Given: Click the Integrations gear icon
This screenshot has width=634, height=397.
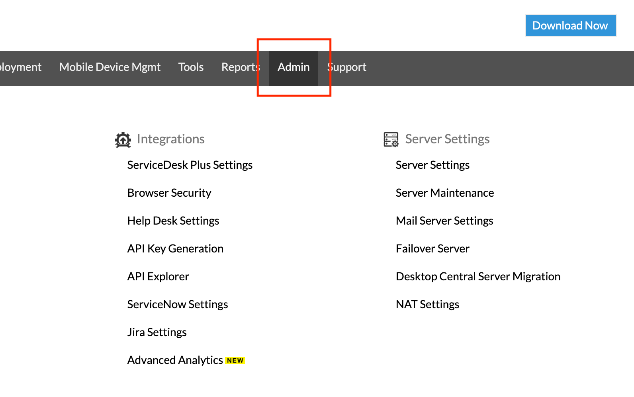Looking at the screenshot, I should click(123, 139).
